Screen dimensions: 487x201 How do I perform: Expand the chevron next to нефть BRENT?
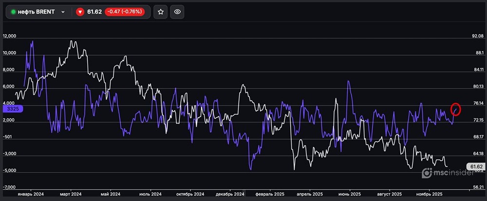pos(63,12)
